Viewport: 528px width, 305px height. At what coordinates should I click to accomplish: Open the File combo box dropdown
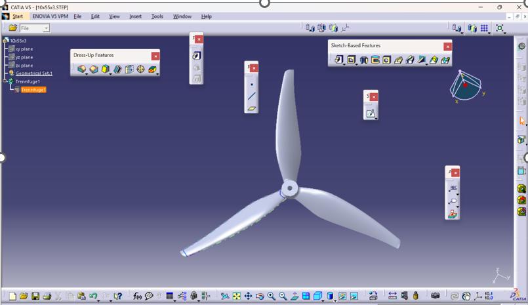click(46, 28)
